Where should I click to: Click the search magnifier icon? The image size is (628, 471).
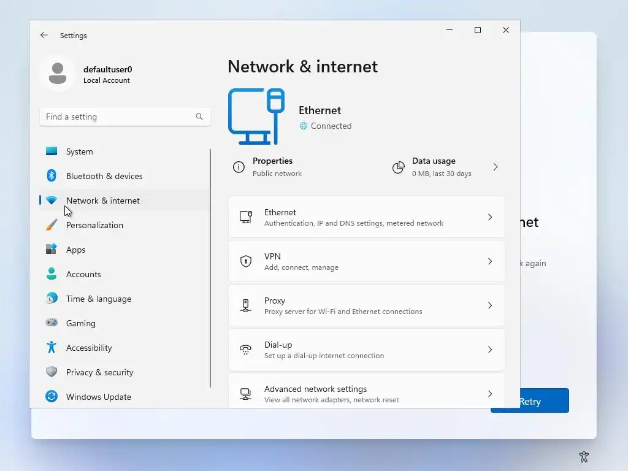coord(199,117)
